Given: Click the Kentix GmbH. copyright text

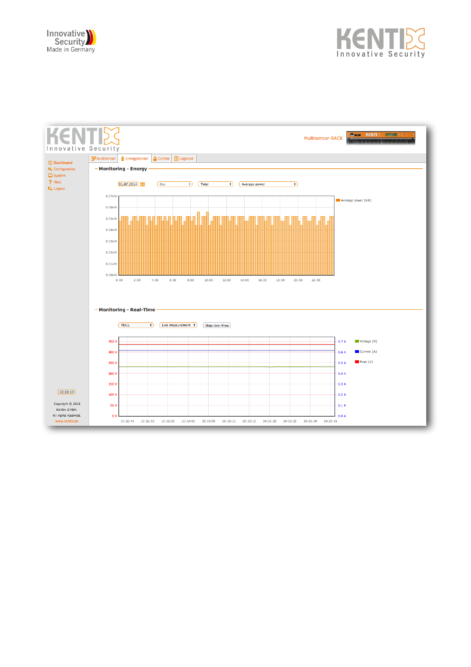Looking at the screenshot, I should [x=67, y=410].
